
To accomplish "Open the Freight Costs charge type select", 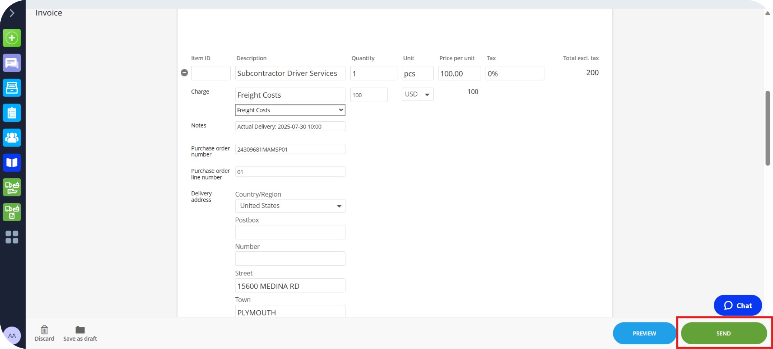I will 290,110.
